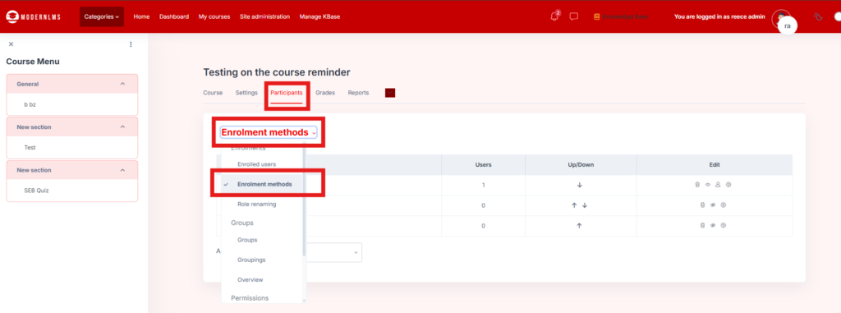The height and width of the screenshot is (313, 841).
Task: Click the ModernLMS logo
Action: click(33, 16)
